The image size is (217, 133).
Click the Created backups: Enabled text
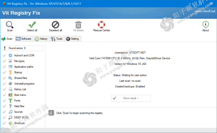click(130, 86)
